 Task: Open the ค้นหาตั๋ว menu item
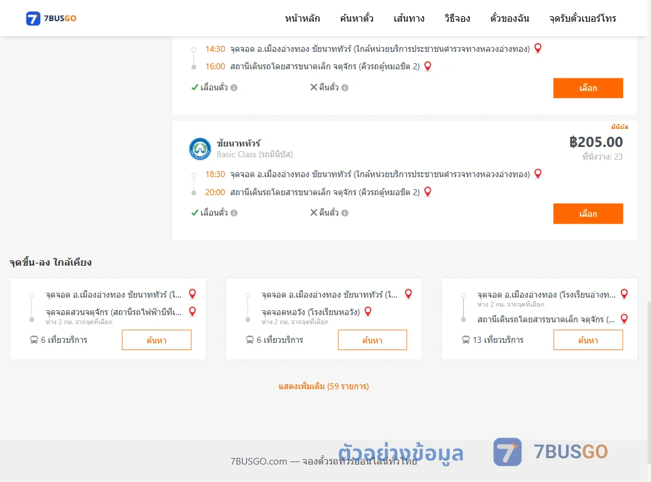click(x=357, y=18)
